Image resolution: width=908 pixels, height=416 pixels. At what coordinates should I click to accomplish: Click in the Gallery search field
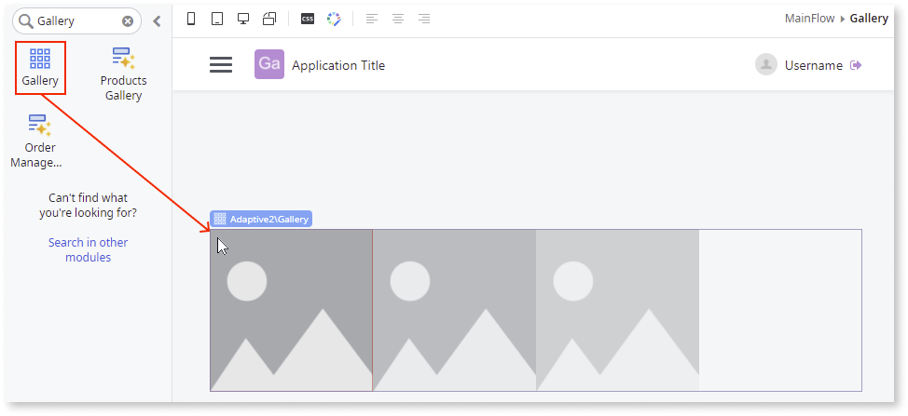(x=76, y=20)
